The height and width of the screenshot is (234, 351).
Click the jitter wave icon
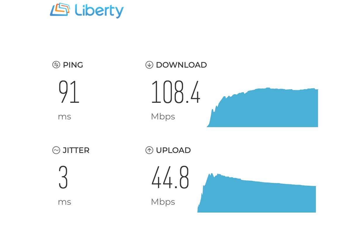point(56,150)
